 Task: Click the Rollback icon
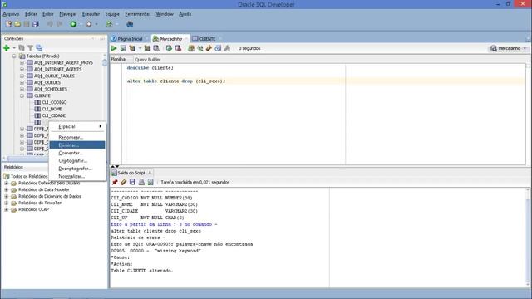point(178,48)
